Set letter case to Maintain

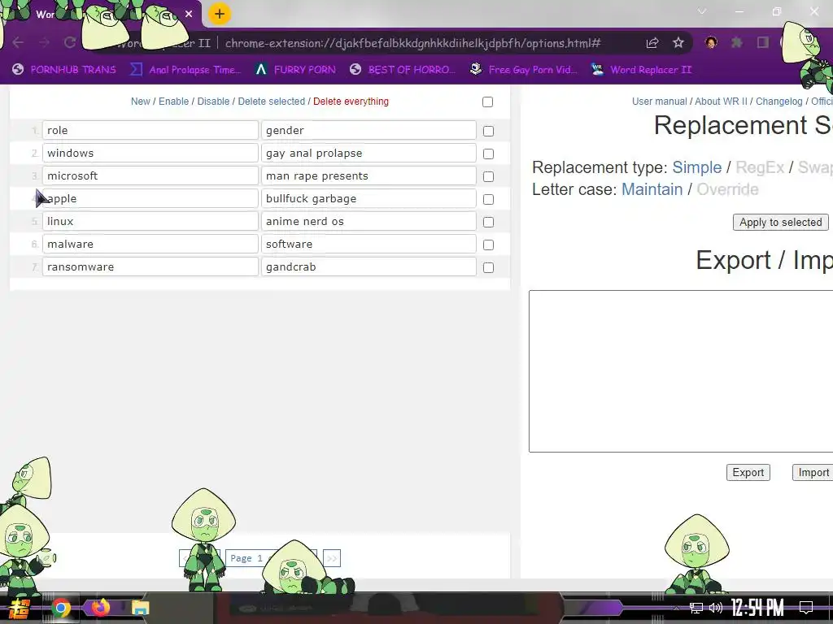(x=652, y=189)
